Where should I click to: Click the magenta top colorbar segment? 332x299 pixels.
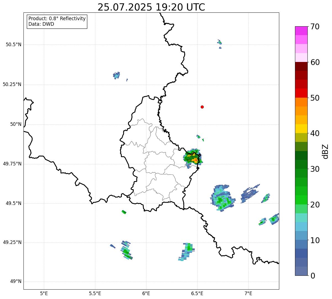pos(301,31)
